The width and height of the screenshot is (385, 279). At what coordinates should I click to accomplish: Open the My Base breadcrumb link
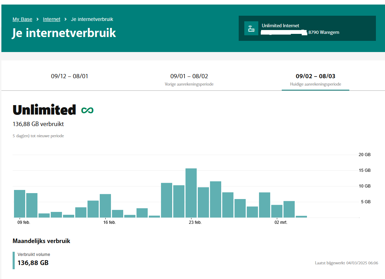coord(22,19)
